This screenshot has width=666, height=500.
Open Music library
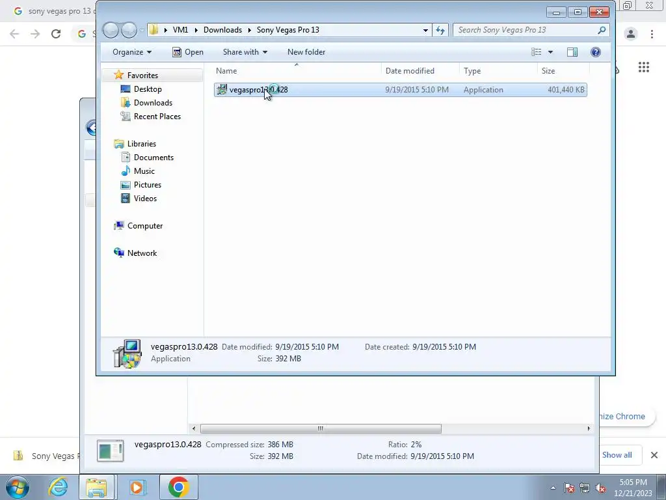click(144, 171)
